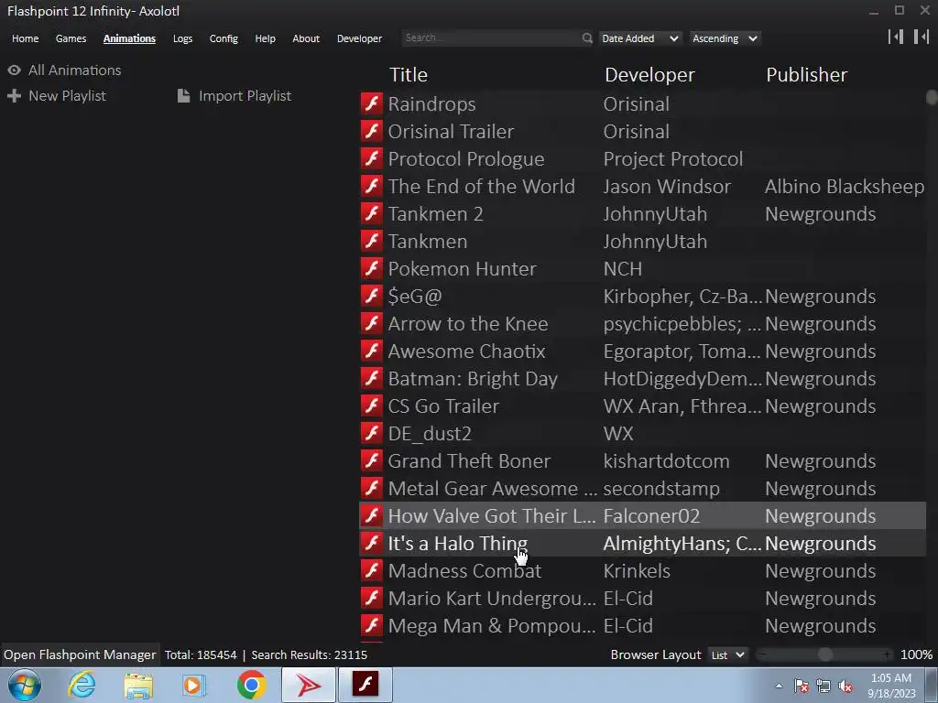The width and height of the screenshot is (938, 703).
Task: Click into the Search input field
Action: [492, 38]
